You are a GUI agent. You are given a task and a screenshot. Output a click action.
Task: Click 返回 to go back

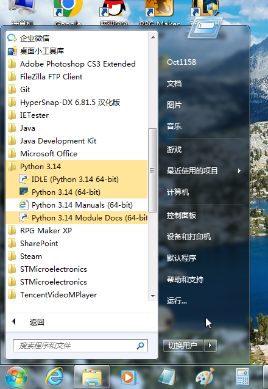point(37,322)
